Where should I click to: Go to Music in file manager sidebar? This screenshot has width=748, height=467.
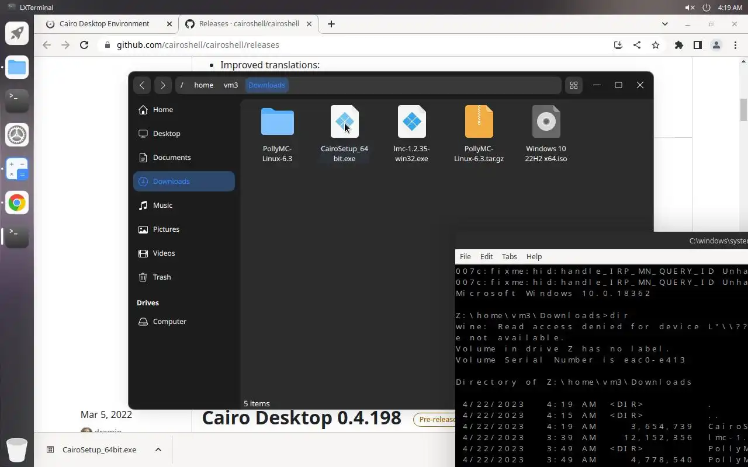[184, 205]
